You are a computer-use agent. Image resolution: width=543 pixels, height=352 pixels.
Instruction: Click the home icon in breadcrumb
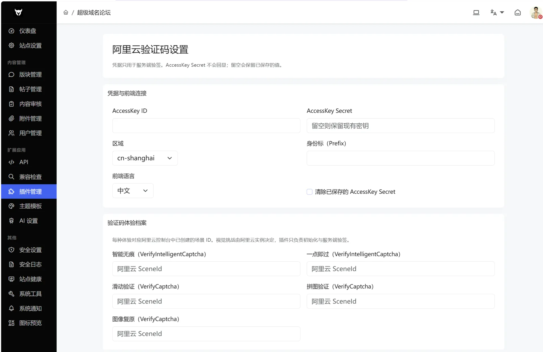coord(66,12)
